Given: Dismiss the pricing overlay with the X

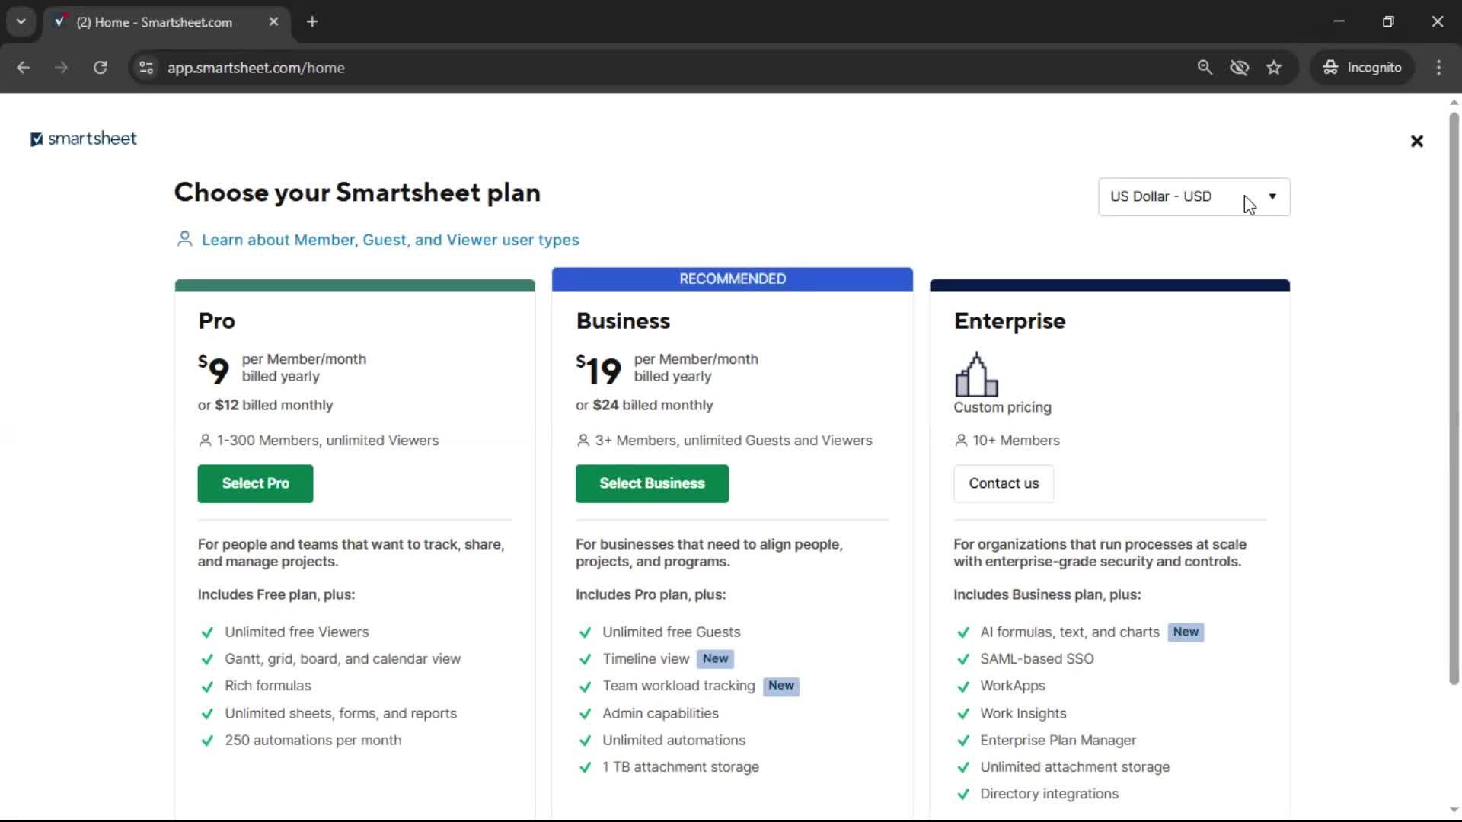Looking at the screenshot, I should (1416, 141).
